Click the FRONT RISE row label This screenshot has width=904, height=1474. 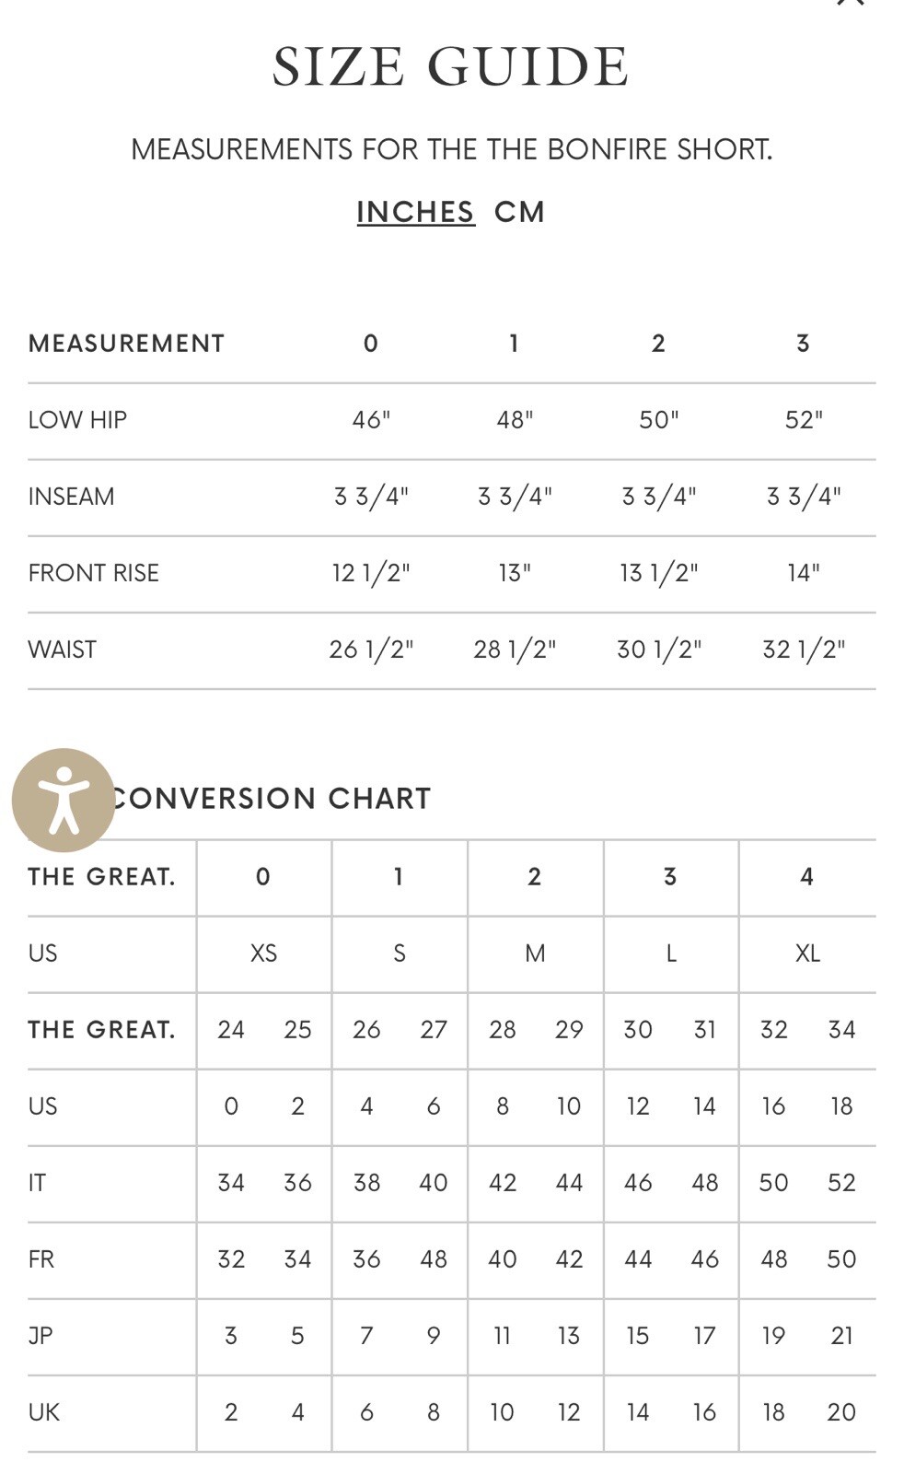93,573
